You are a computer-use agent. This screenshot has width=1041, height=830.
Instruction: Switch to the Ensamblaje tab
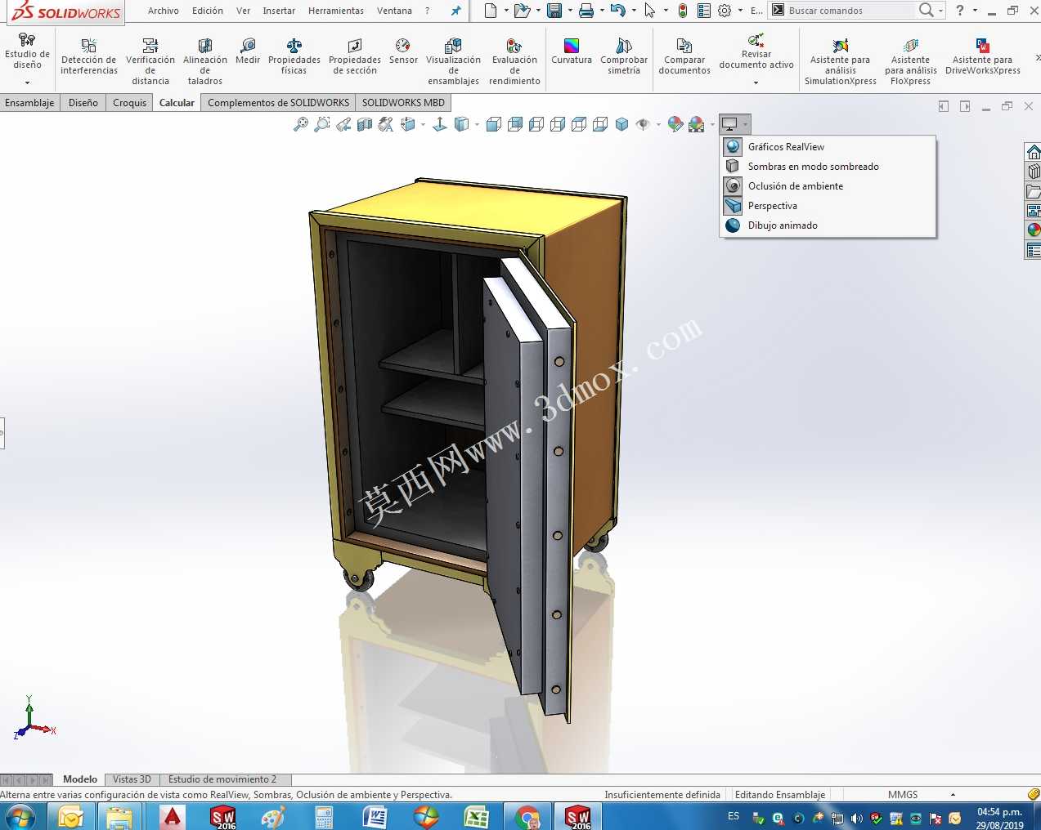29,103
